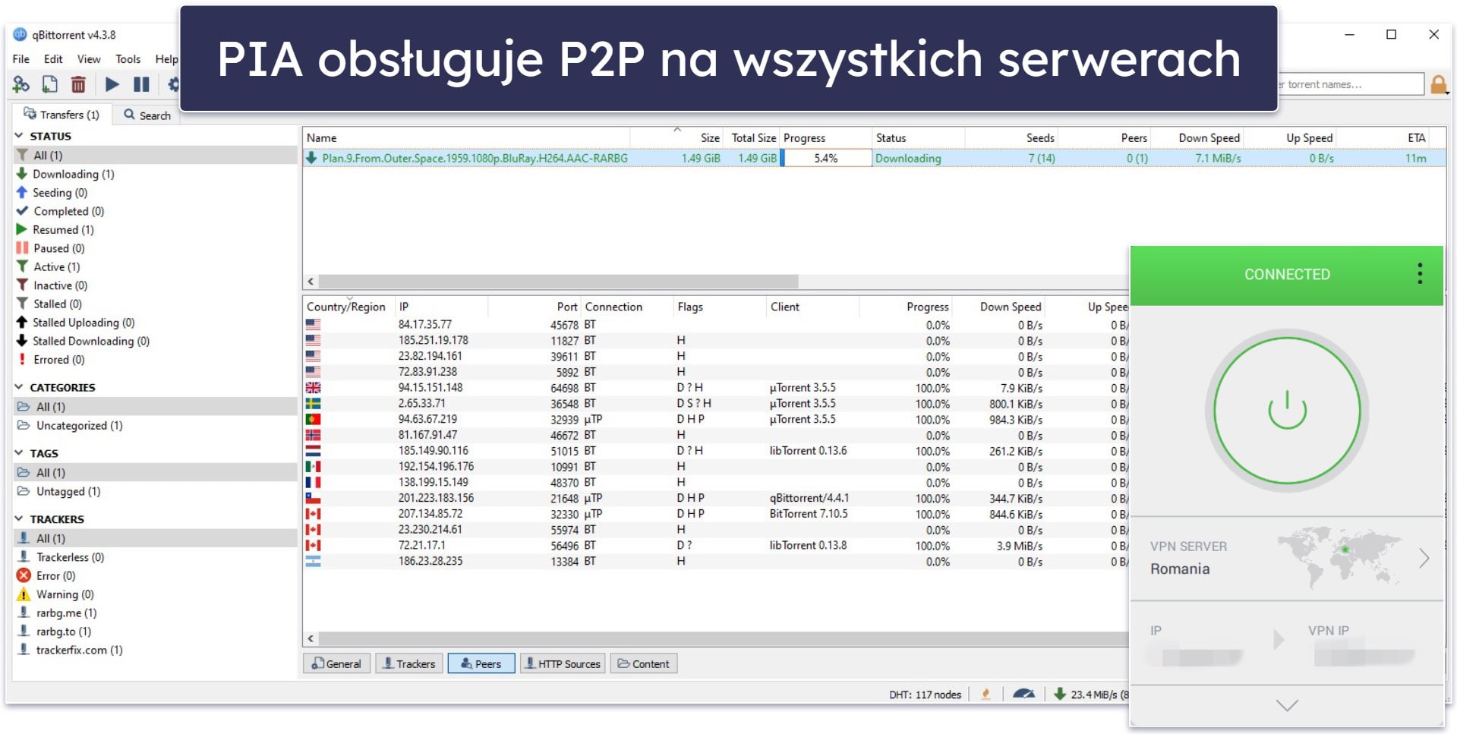Viewport: 1457px width, 734px height.
Task: Open the Trackers details tab
Action: 409,663
